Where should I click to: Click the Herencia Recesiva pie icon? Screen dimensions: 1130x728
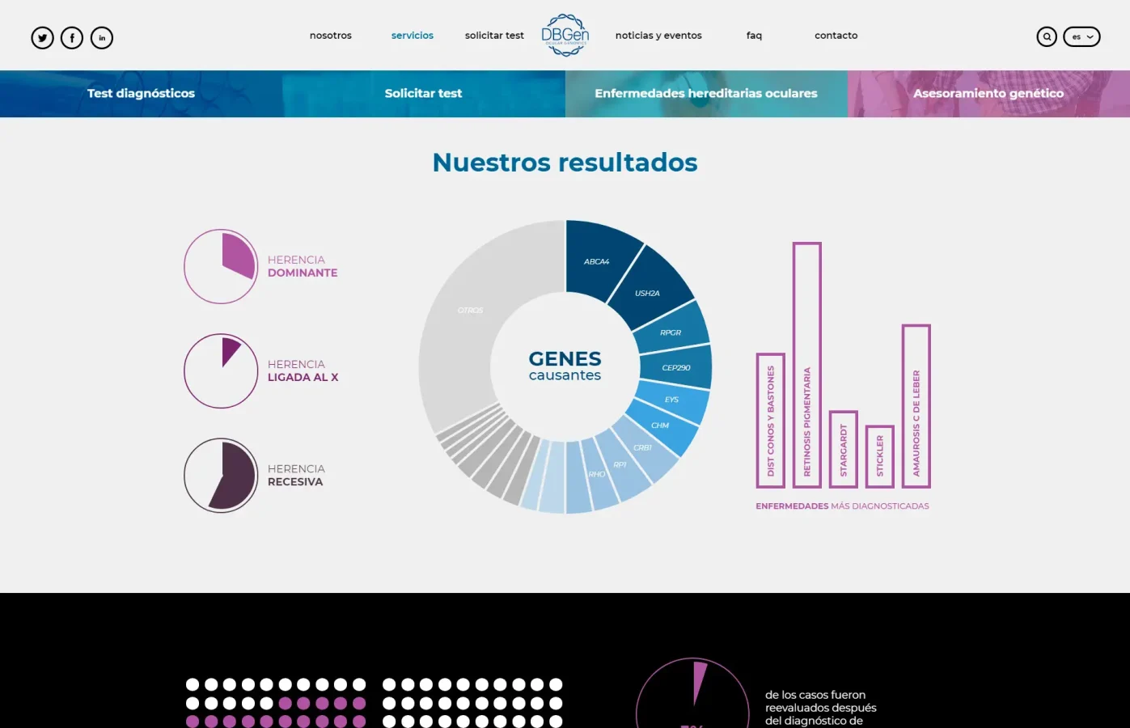click(x=221, y=476)
